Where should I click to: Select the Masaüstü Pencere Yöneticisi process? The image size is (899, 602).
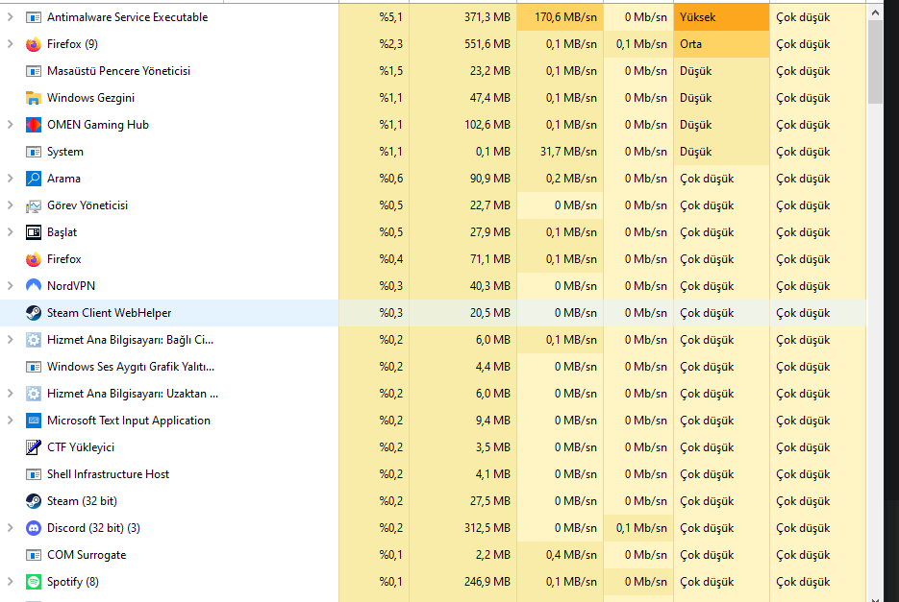[x=433, y=71]
